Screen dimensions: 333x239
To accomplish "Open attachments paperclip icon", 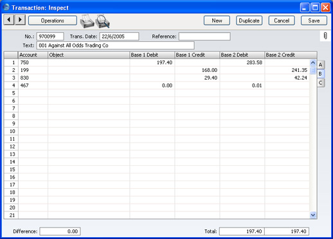I will (x=325, y=36).
